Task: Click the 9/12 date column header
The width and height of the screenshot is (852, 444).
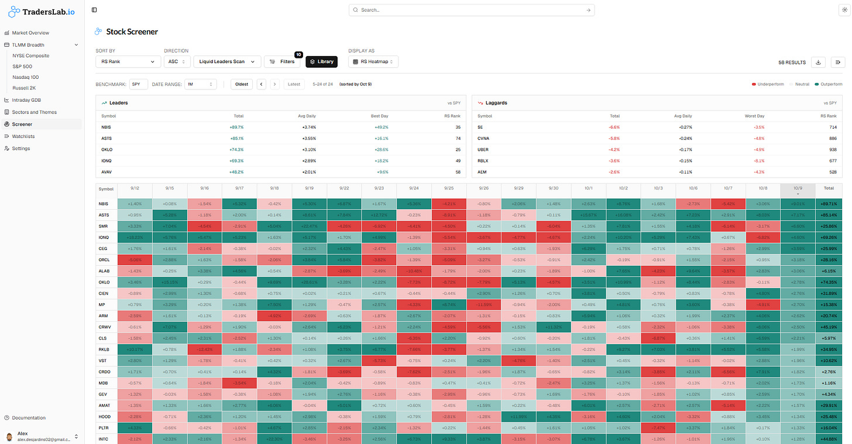Action: 135,188
